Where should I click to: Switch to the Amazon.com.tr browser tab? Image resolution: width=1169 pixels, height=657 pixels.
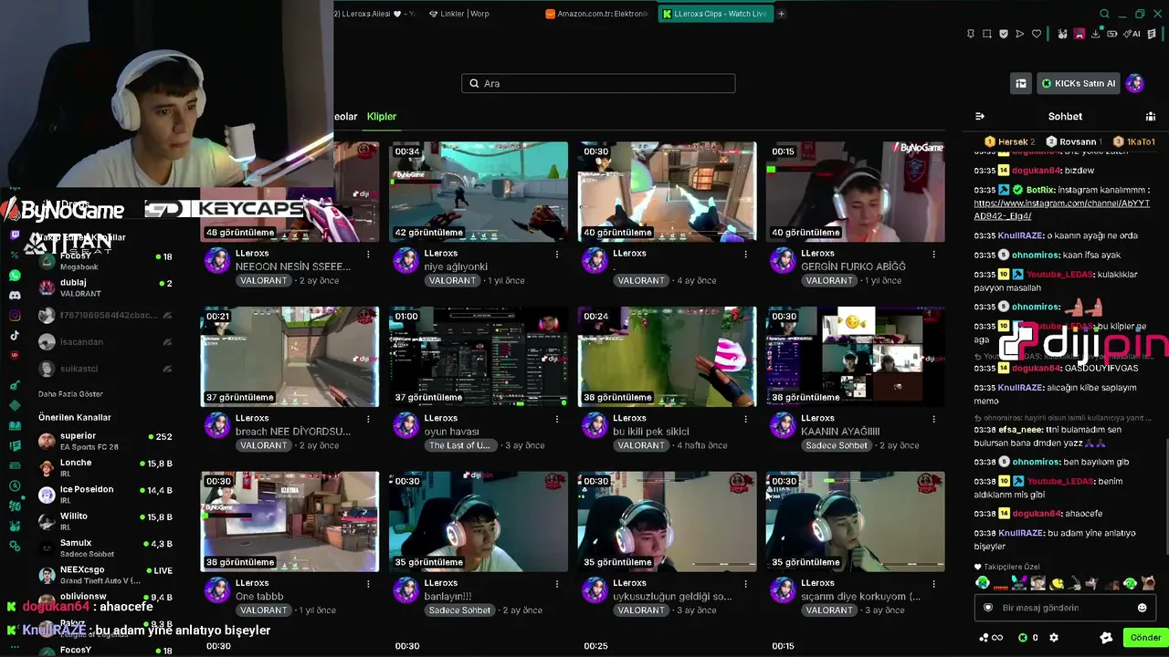coord(598,14)
